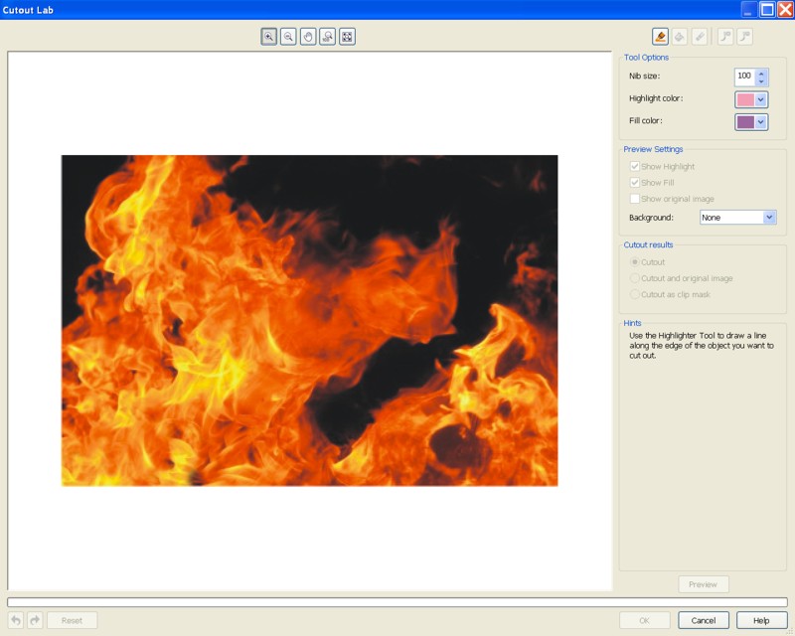Click the zoom to 100% icon
This screenshot has height=636, width=795.
pos(328,37)
